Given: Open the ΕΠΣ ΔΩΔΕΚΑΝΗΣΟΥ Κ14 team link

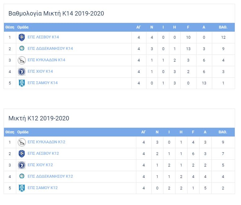Looking at the screenshot, I should (50, 48).
